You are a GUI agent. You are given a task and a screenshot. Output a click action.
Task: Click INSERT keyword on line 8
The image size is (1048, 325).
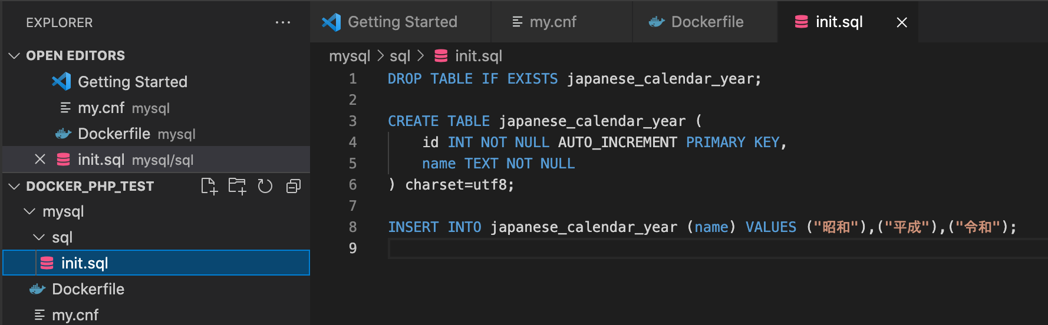(x=413, y=227)
